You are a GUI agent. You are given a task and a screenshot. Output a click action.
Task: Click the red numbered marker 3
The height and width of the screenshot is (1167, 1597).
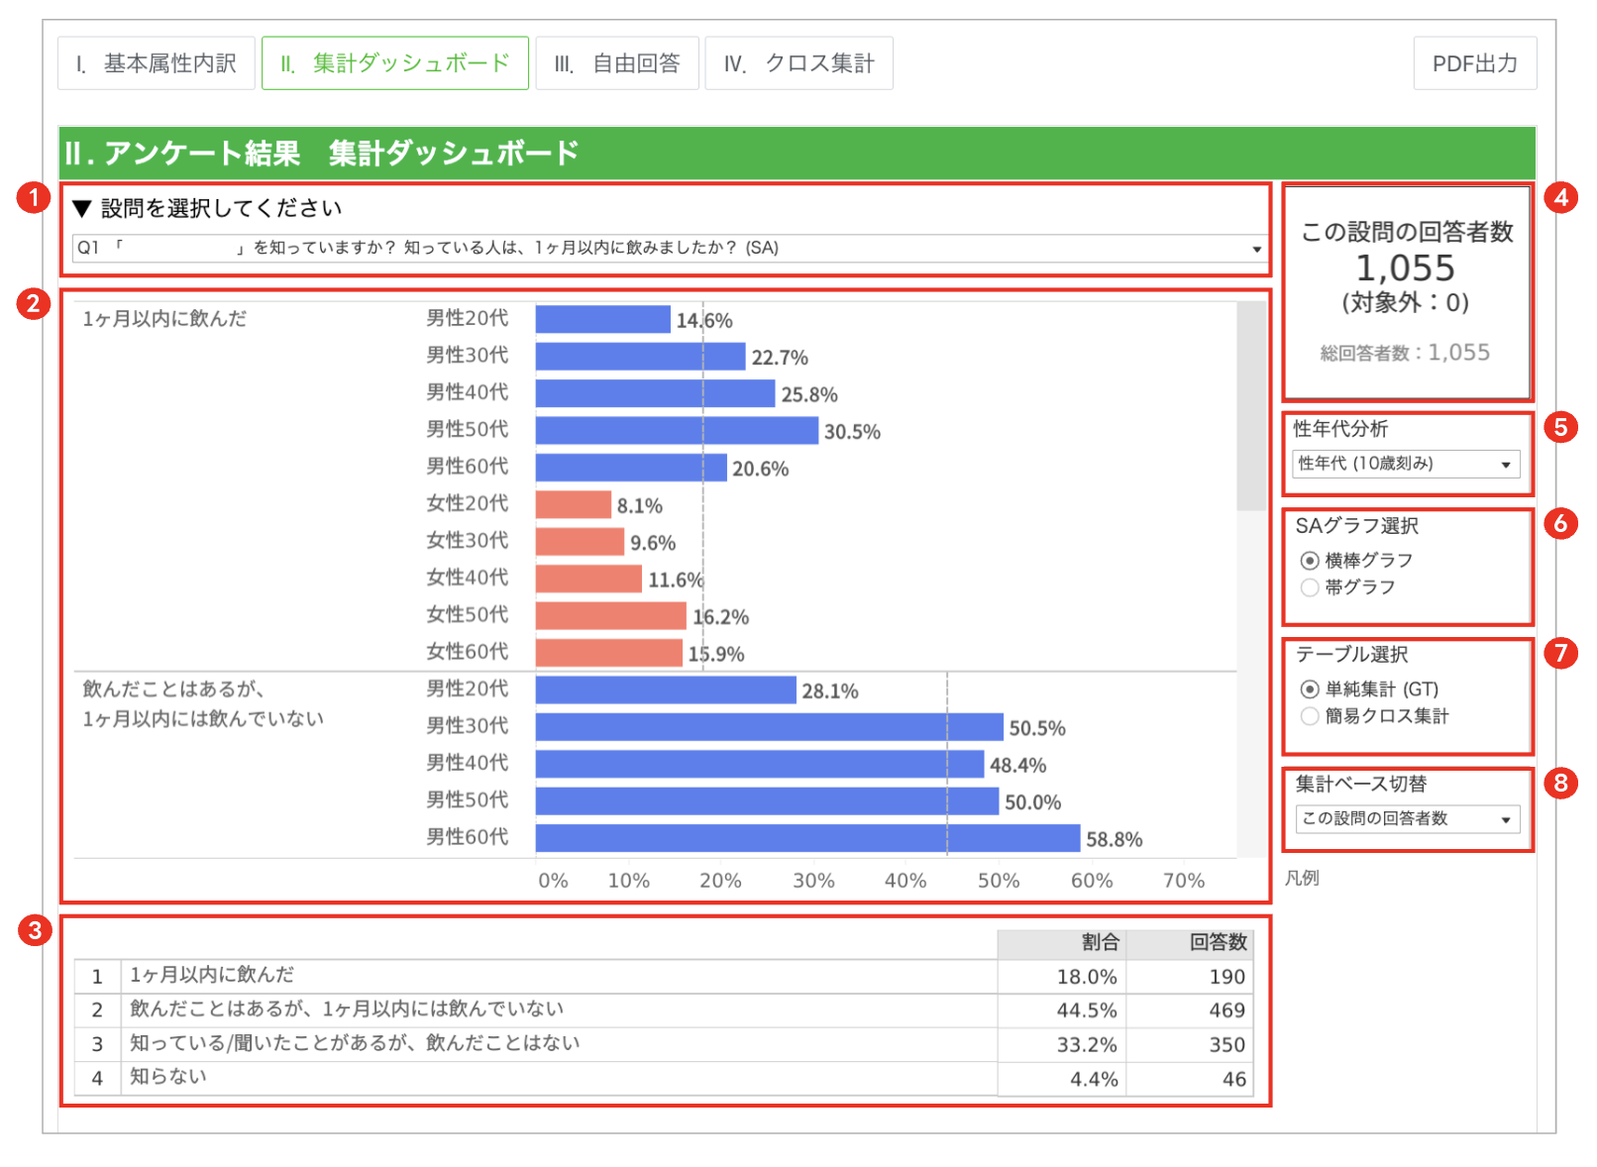34,930
